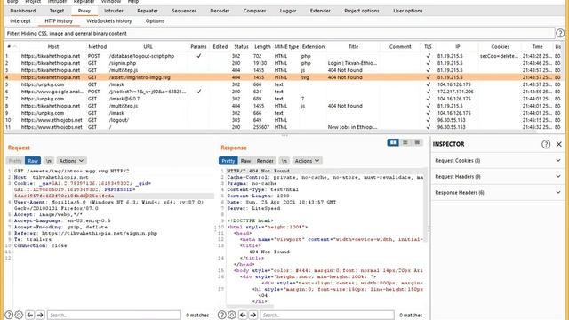Open the filter help icon
569x320 pixels.
pyautogui.click(x=560, y=33)
